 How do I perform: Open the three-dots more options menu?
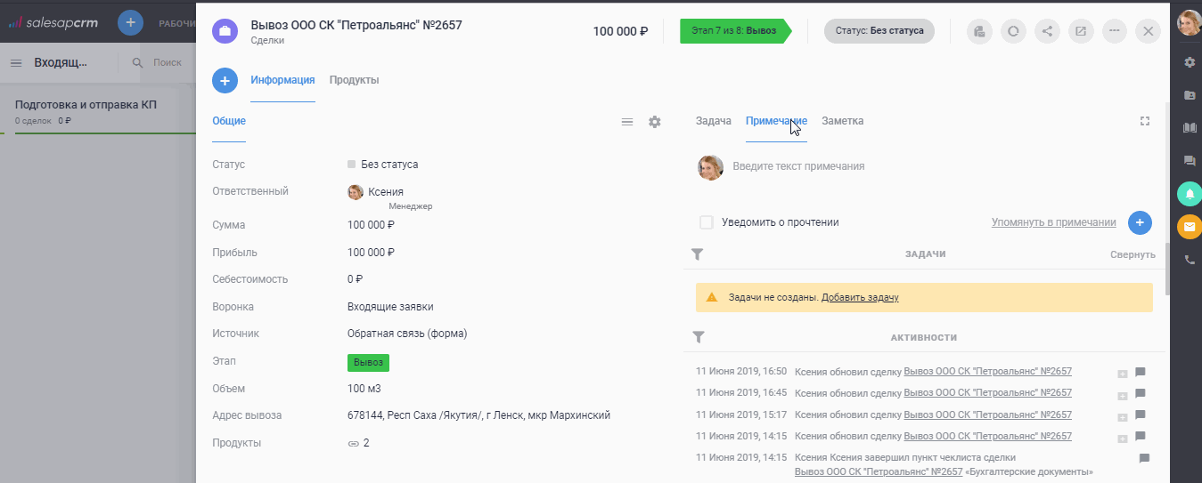click(1114, 32)
